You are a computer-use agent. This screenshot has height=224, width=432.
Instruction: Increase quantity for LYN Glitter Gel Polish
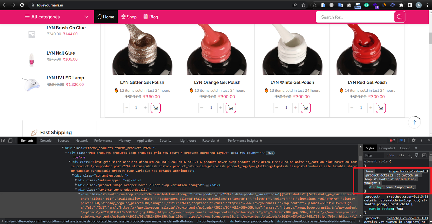[145, 108]
